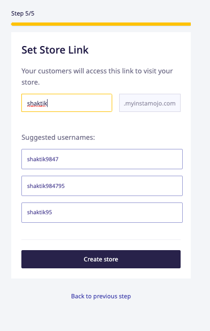
Task: Click the greyed .myinstamojo.com domain field
Action: pos(150,103)
